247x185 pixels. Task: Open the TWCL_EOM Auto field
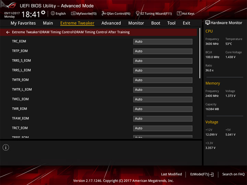pos(163,99)
